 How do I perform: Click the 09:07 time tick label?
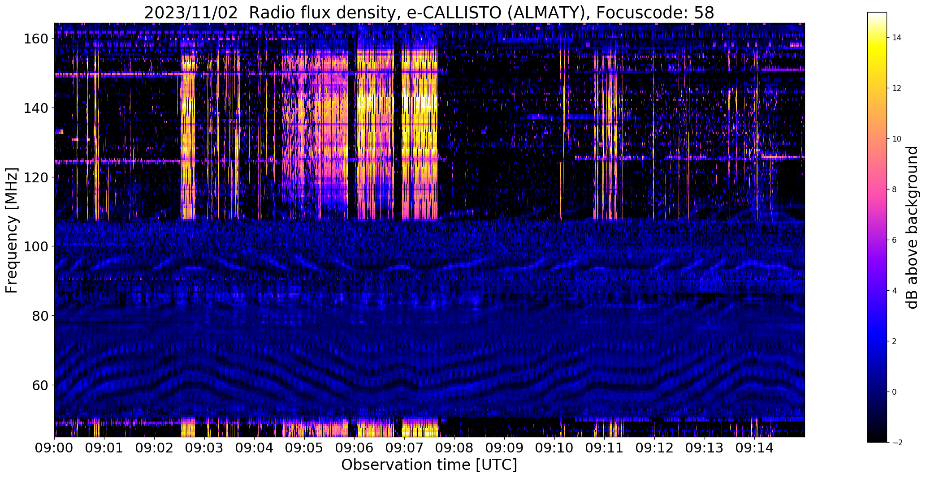click(405, 447)
